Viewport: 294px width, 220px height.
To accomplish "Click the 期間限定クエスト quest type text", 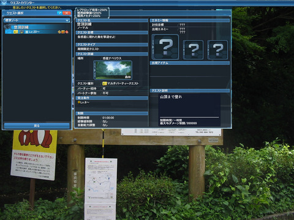I will 88,49.
